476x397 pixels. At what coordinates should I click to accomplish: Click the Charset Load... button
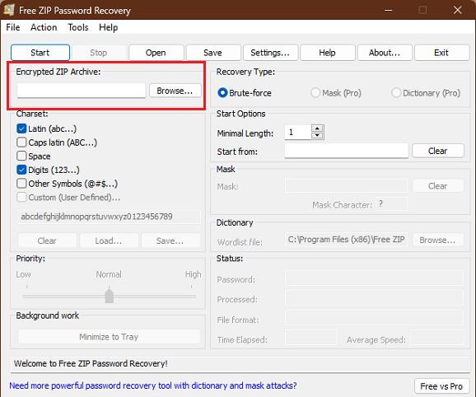click(x=109, y=241)
